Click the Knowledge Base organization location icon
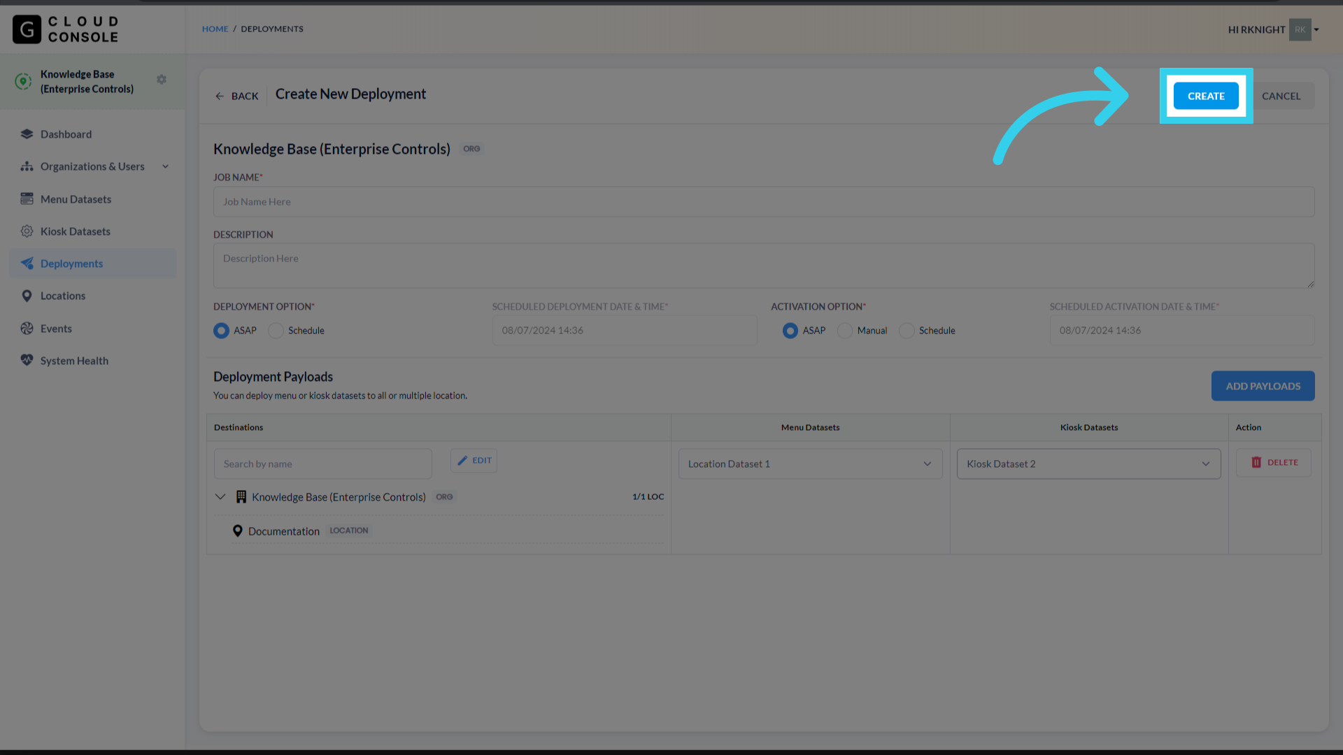Screen dimensions: 1343x755 click(23, 81)
